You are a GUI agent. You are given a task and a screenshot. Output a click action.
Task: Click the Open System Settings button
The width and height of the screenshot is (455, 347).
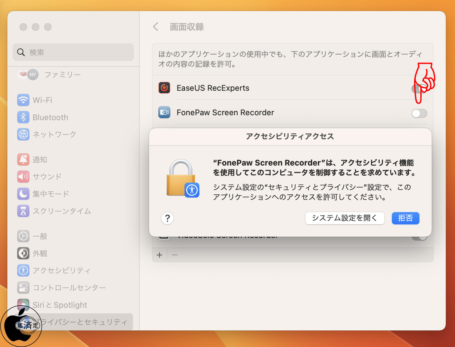point(345,218)
